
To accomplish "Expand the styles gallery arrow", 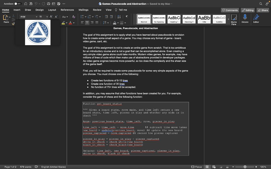I will click(228, 19).
